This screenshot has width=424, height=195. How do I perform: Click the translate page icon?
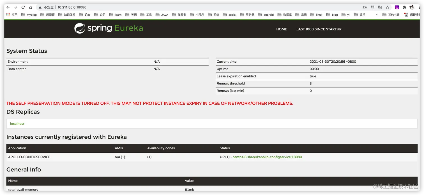380,7
